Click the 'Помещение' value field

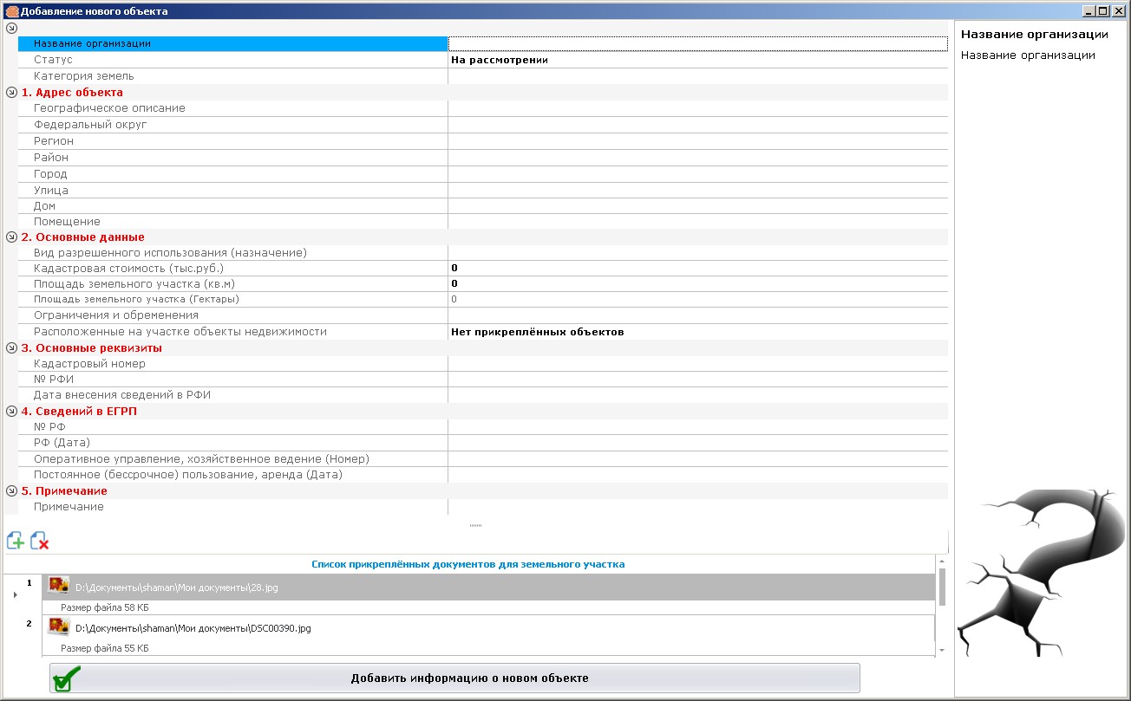[697, 222]
